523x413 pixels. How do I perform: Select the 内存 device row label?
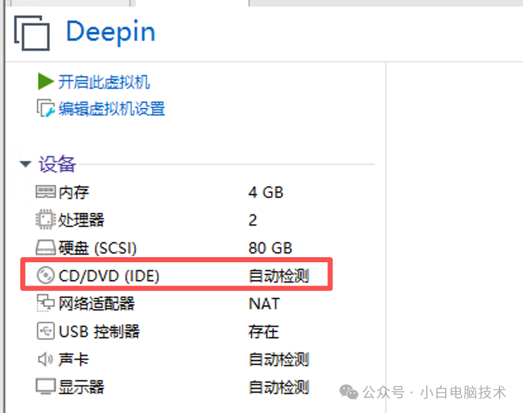(73, 193)
